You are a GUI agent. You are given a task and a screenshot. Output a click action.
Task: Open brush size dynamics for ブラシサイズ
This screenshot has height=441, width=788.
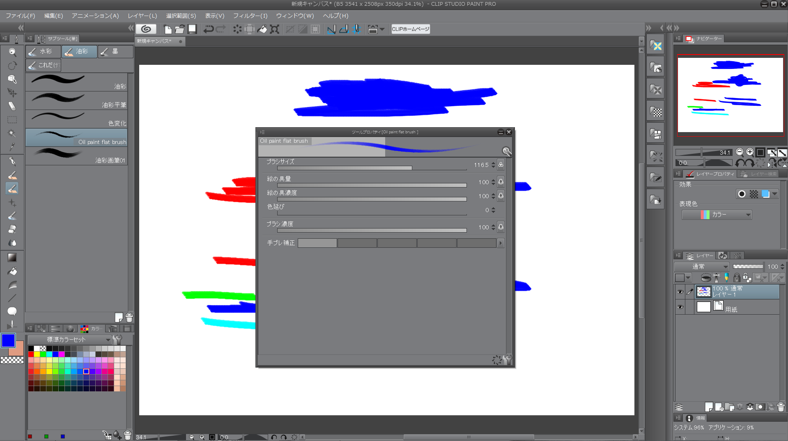[x=501, y=165]
